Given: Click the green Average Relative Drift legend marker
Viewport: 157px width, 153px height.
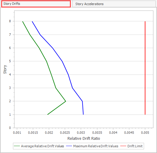Looking at the screenshot, I should 17,146.
